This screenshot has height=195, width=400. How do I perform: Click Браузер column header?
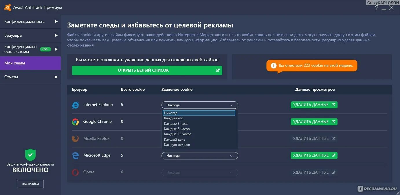tap(79, 89)
